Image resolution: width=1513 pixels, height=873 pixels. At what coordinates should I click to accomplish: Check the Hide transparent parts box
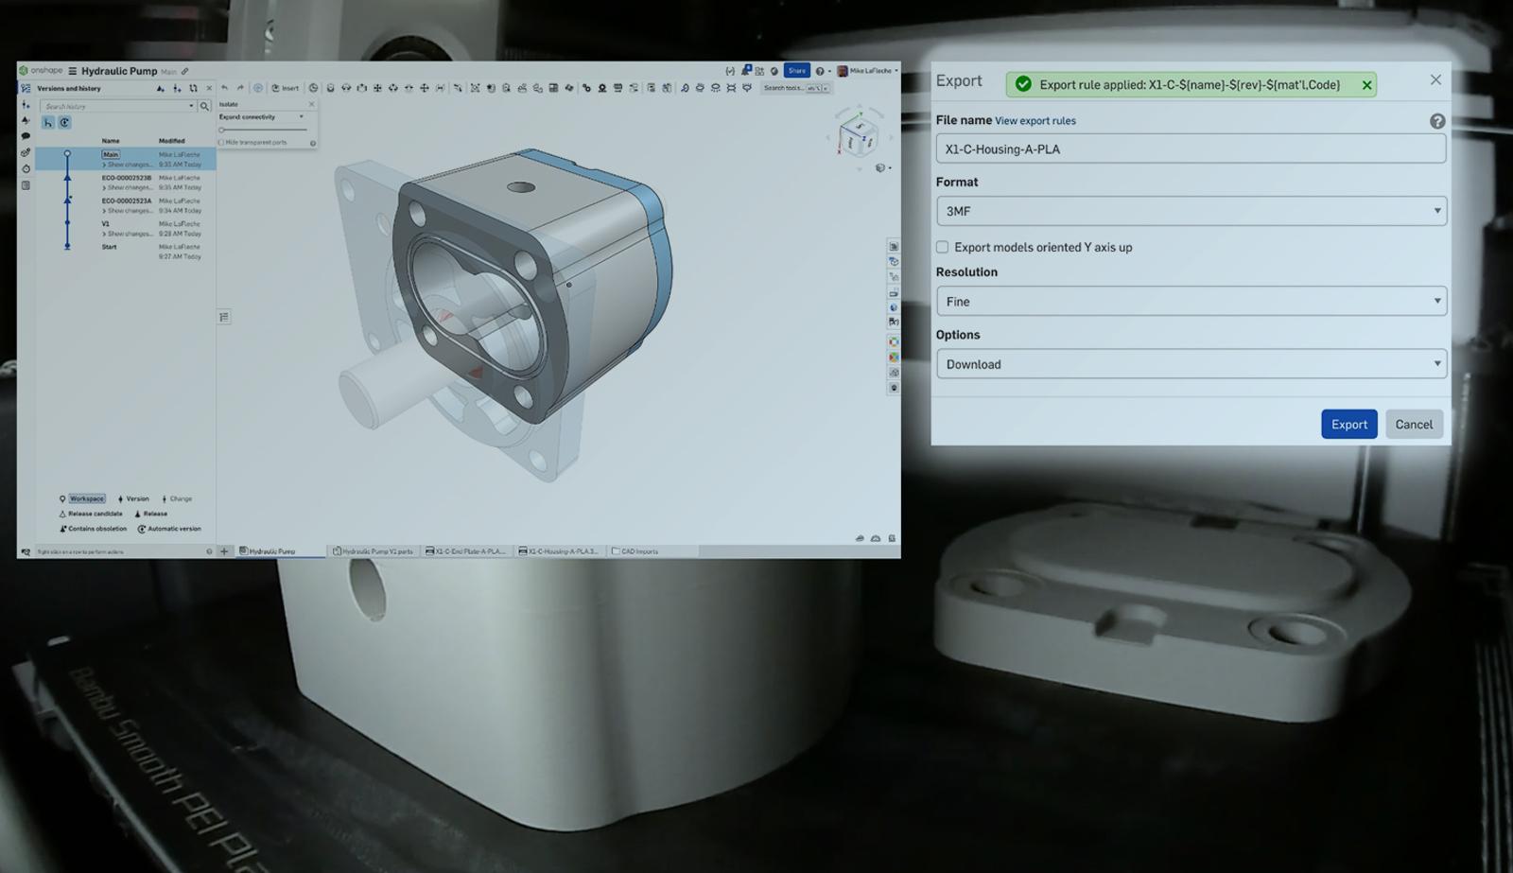click(x=222, y=143)
